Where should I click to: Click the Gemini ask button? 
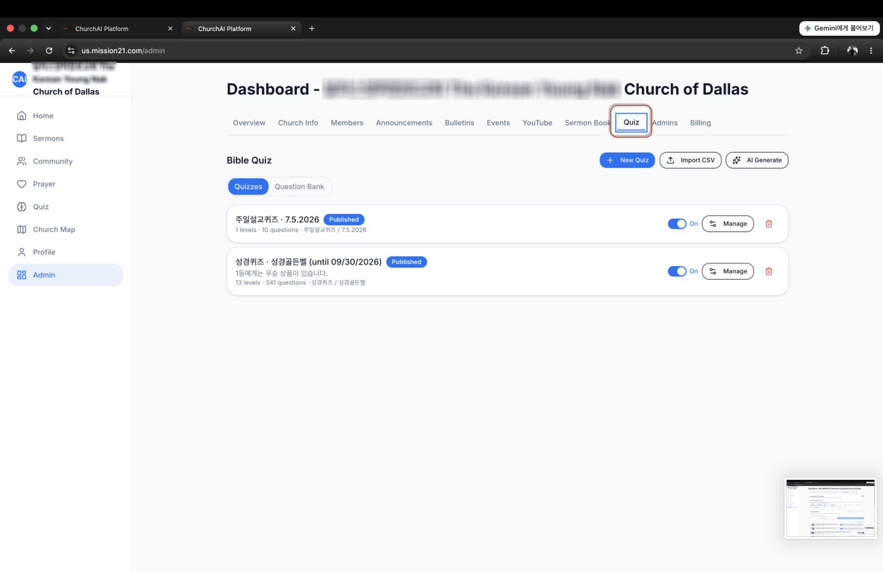click(839, 28)
